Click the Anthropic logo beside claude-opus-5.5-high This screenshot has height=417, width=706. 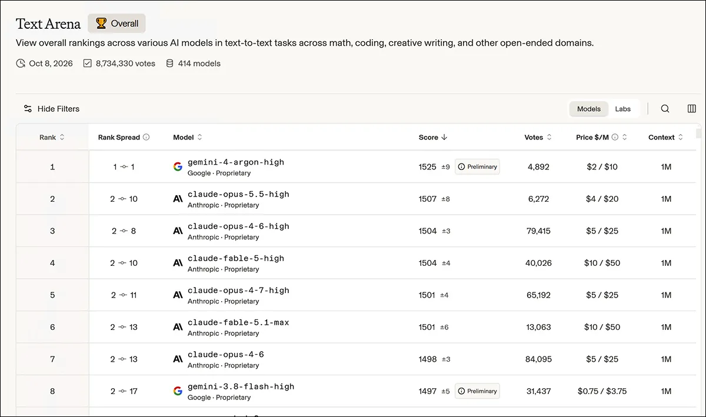pos(178,199)
